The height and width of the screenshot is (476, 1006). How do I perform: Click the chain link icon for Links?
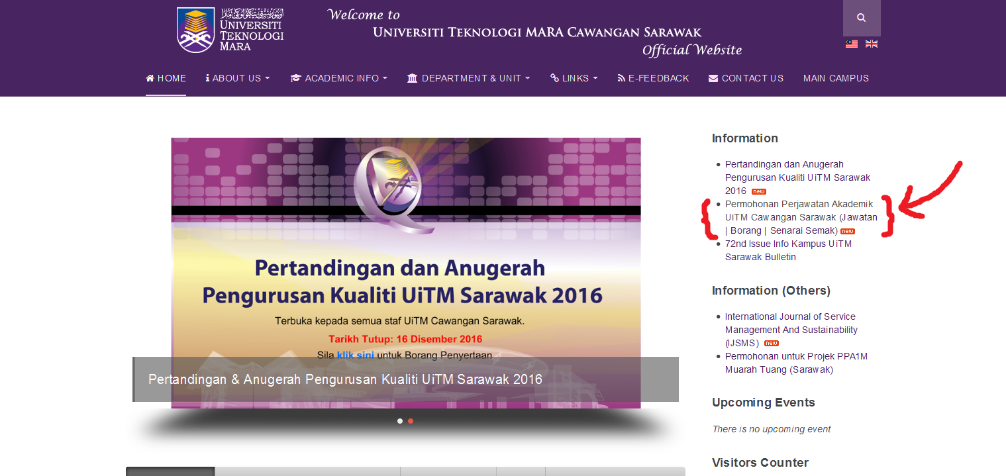point(555,78)
